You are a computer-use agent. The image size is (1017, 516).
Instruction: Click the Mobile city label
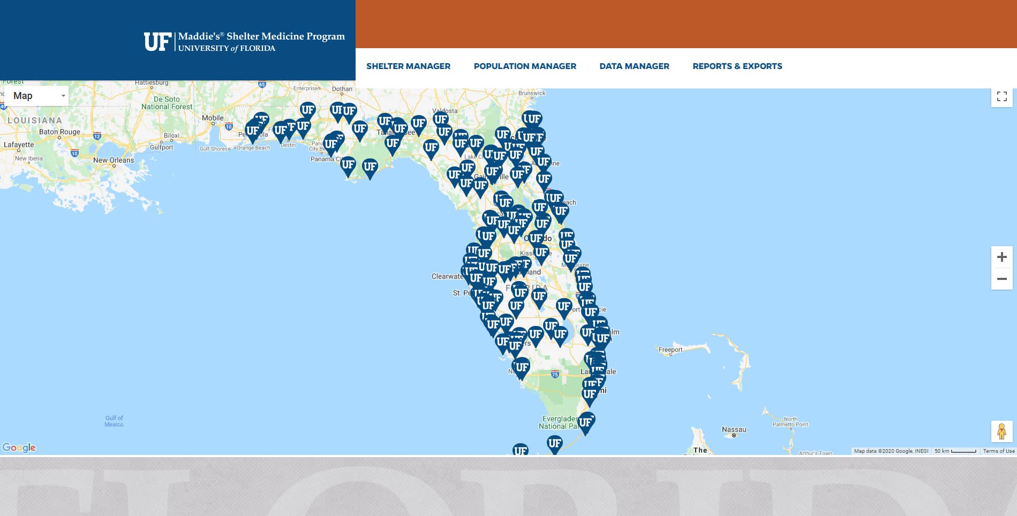(213, 118)
